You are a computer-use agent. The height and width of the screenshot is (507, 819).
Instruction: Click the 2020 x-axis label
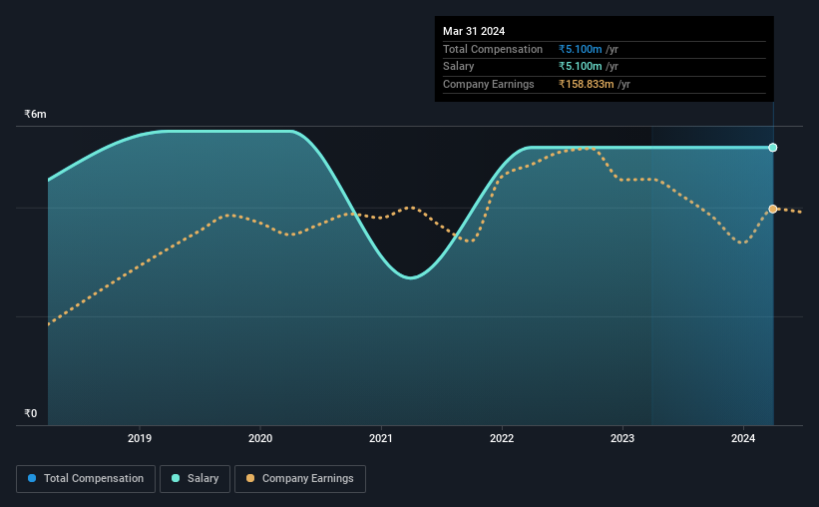[260, 438]
